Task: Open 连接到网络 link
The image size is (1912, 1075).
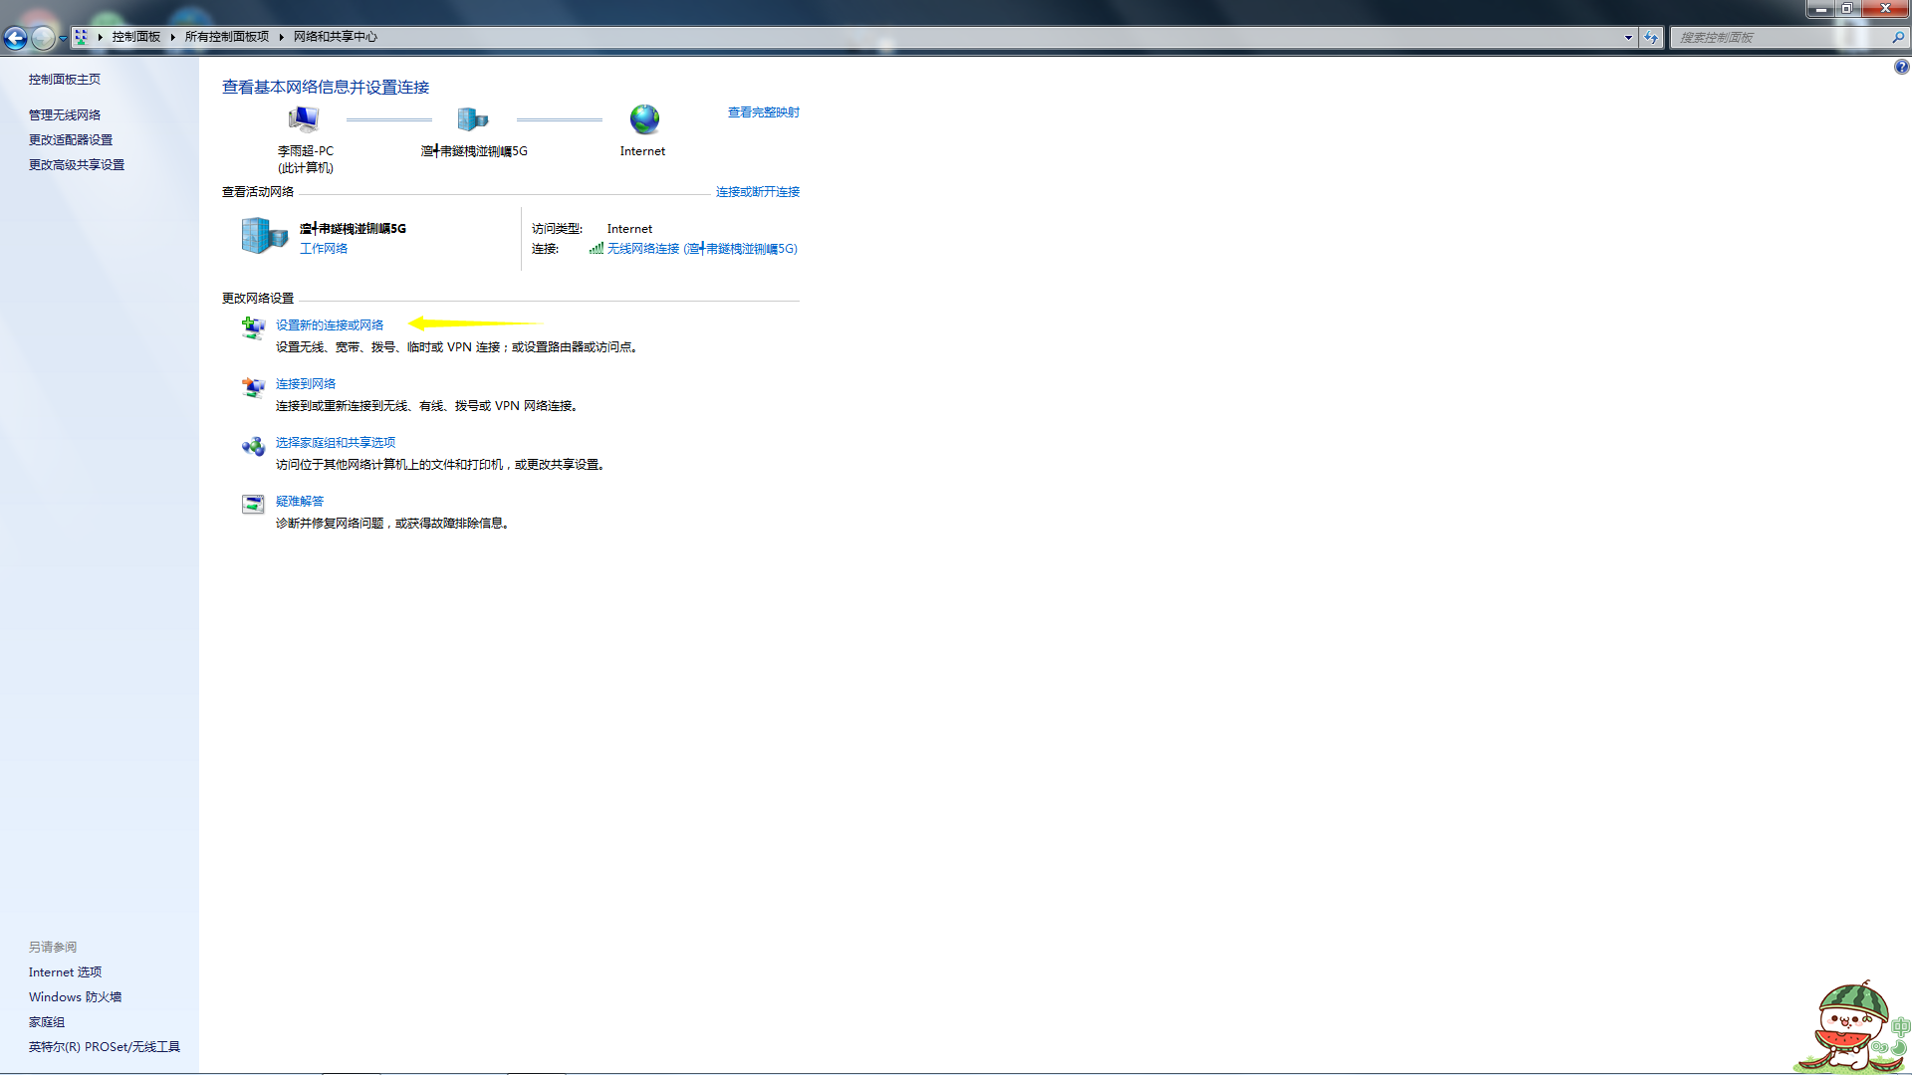Action: 306,384
